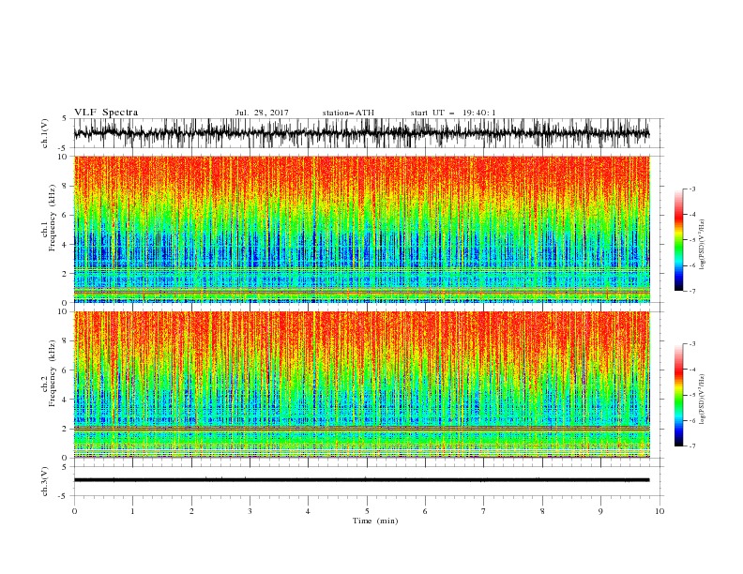Click the ch.1 spectrogram plot area
This screenshot has width=743, height=574.
[362, 229]
